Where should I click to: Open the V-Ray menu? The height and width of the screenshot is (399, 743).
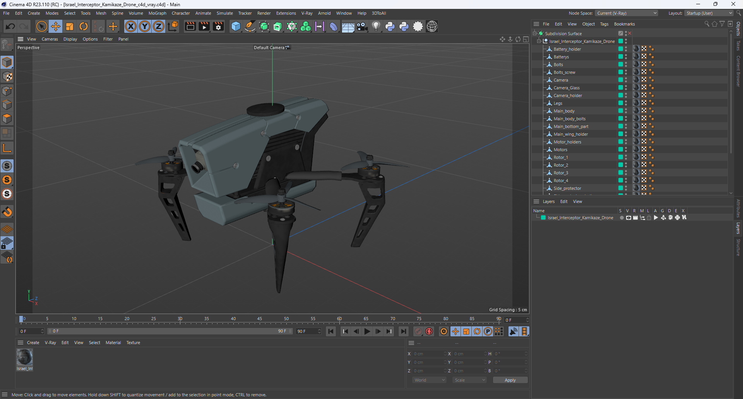307,13
